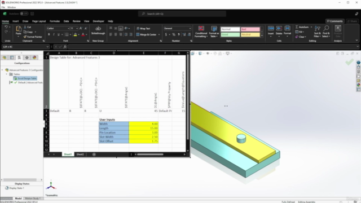Switch to Motion Study 1 tab
361x203 pixels.
click(x=33, y=198)
